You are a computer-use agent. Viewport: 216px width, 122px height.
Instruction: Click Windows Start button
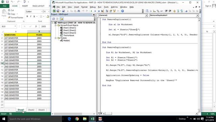(4, 119)
